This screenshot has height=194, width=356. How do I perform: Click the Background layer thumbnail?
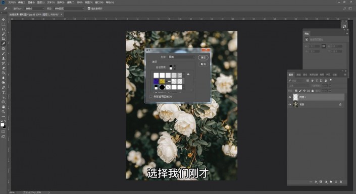(x=295, y=104)
